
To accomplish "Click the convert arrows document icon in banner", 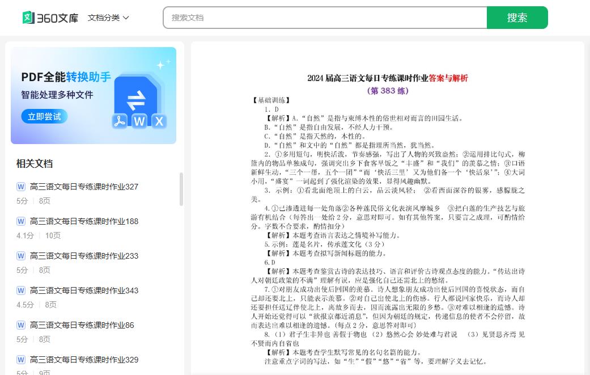I will click(136, 99).
